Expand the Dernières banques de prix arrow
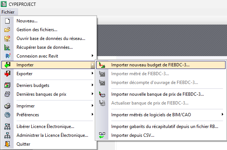The width and height of the screenshot is (227, 150). 93,94
